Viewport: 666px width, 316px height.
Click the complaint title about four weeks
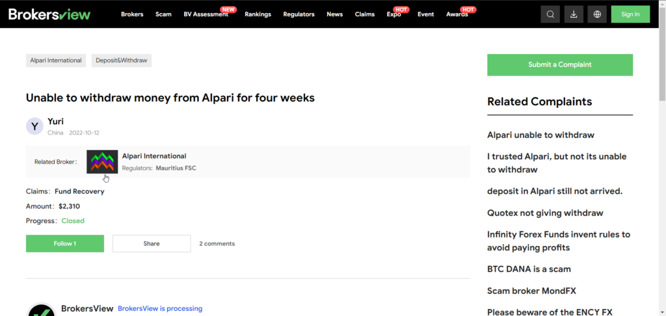(170, 98)
